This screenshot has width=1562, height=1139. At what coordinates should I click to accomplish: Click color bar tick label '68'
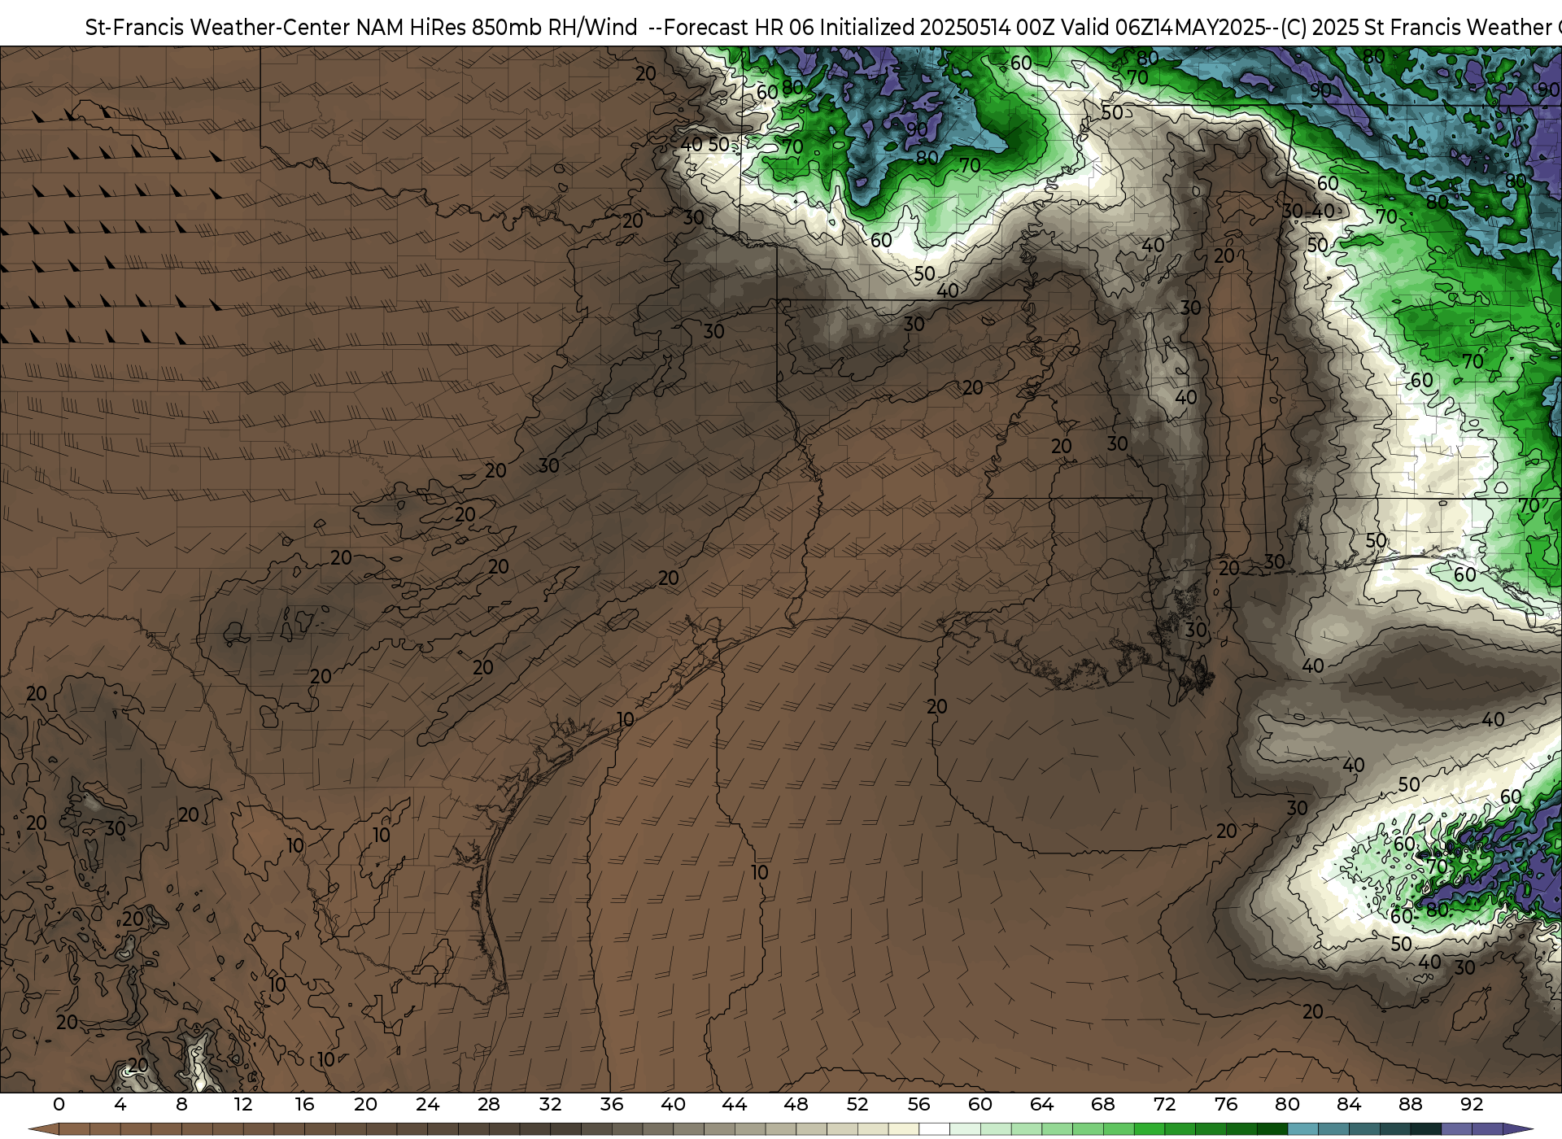click(1103, 1104)
